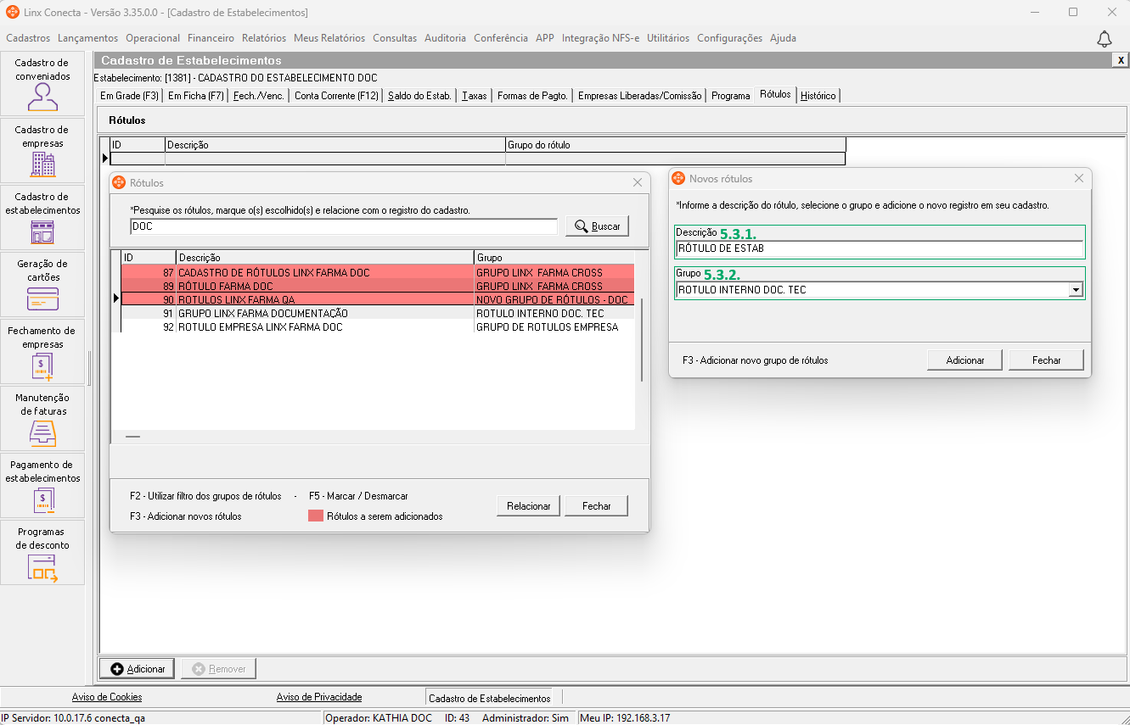Click cell NOVO GRUPO DE RÓTULOS - DOC
This screenshot has height=725, width=1130.
point(554,300)
